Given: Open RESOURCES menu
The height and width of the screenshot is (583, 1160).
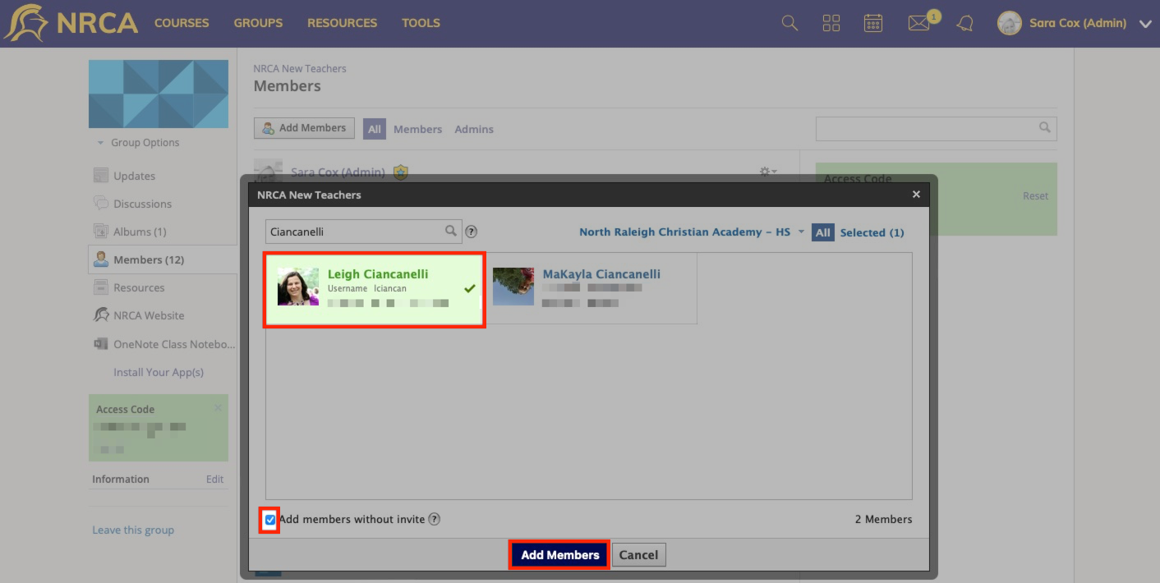Looking at the screenshot, I should [x=343, y=23].
